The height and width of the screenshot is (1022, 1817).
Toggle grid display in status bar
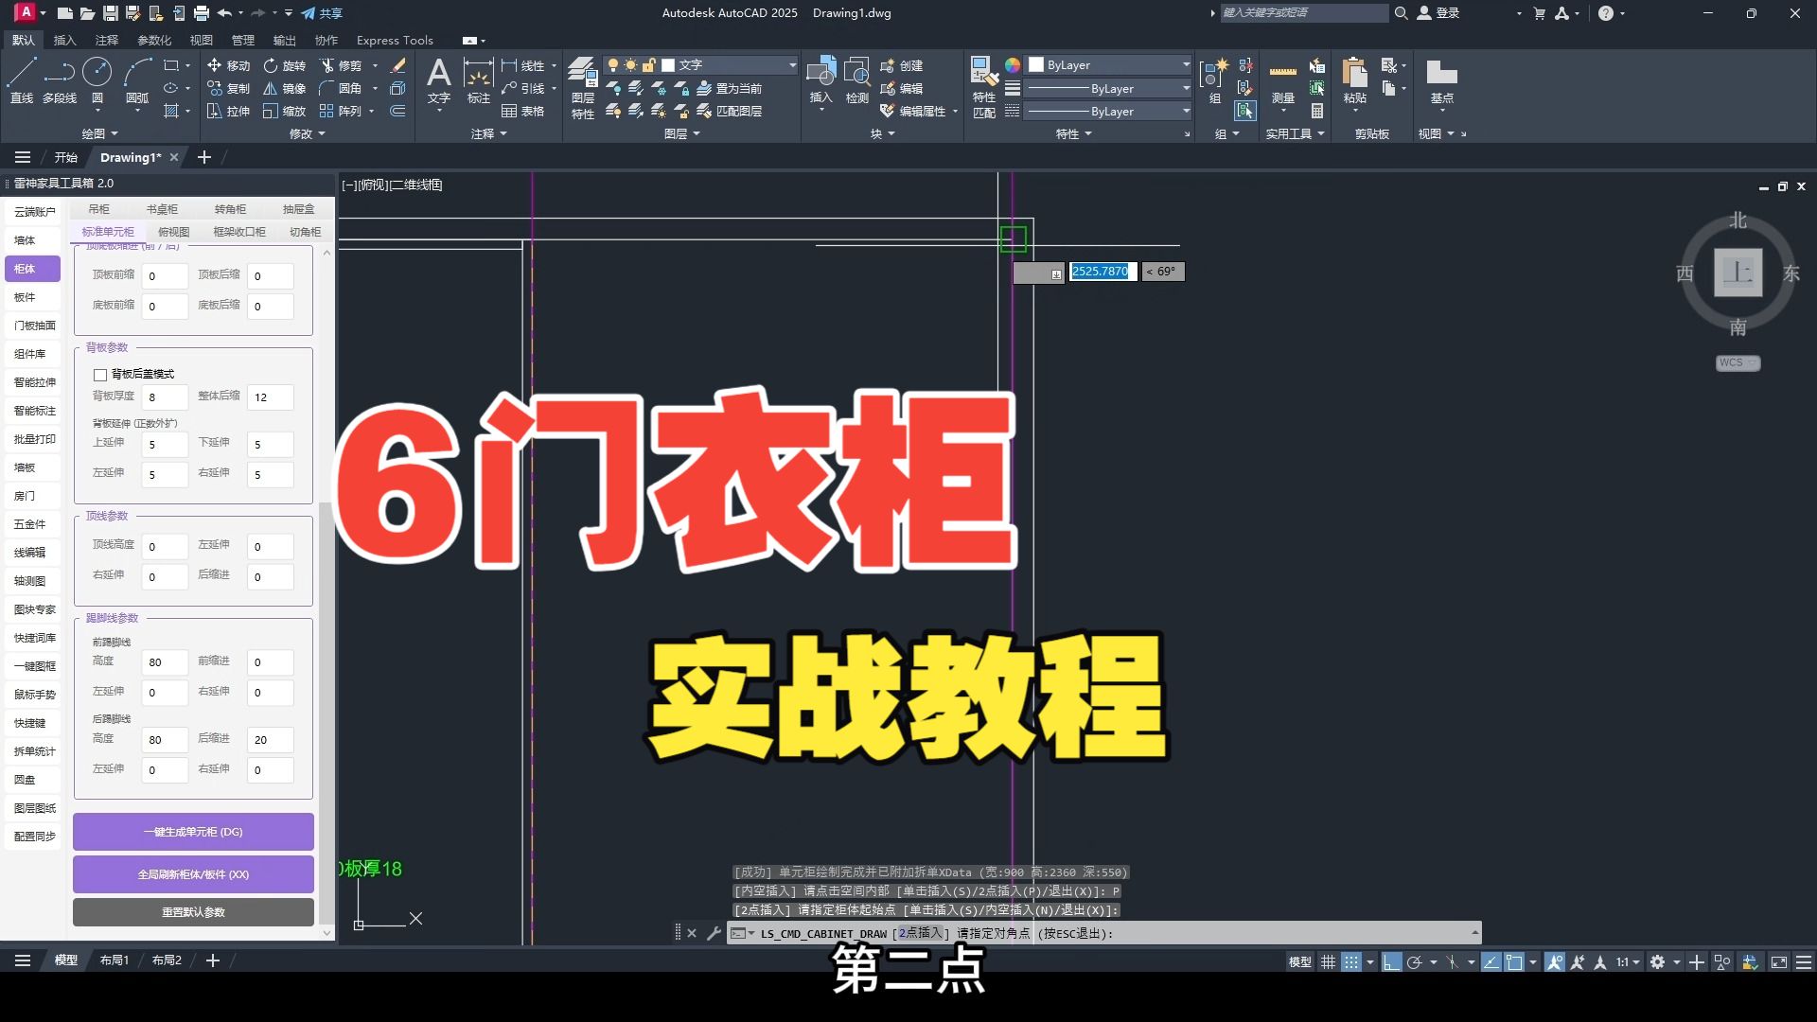1328,961
